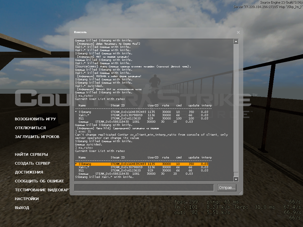Screen dimensions: 303x227
Task: Open ЗАГЛУШИТЬ ИГРОКОВ menu entry
Action: [37, 137]
